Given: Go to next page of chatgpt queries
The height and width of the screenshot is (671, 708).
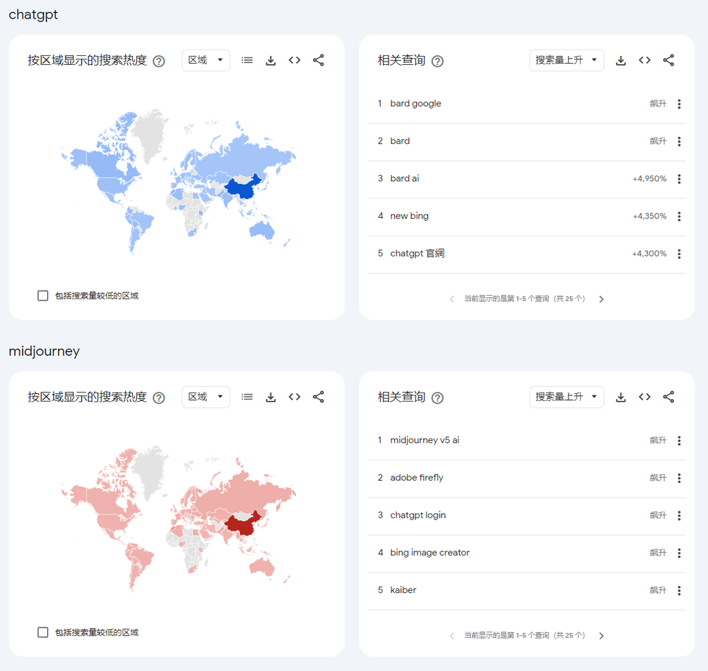Looking at the screenshot, I should pyautogui.click(x=601, y=299).
